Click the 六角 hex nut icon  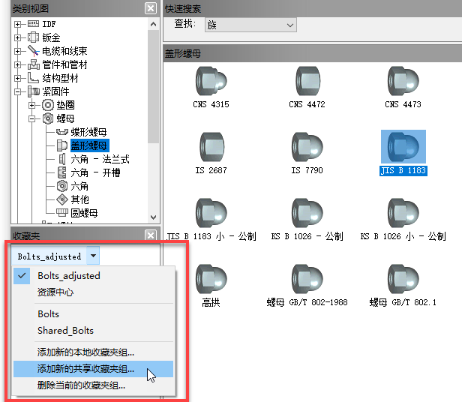(62, 186)
